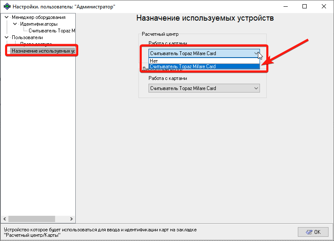334x241 pixels.
Task: Select Идентификаторы tree item
Action: pyautogui.click(x=39, y=24)
